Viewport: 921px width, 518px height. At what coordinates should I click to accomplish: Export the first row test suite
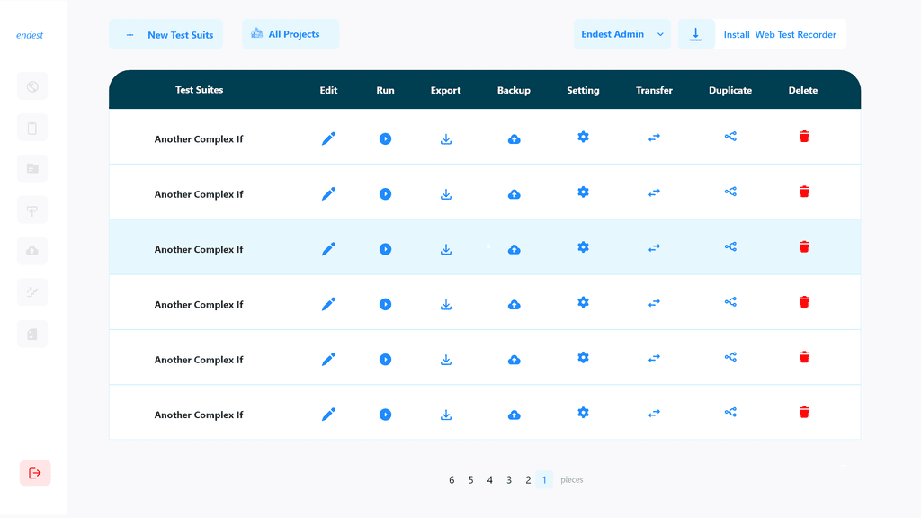446,139
